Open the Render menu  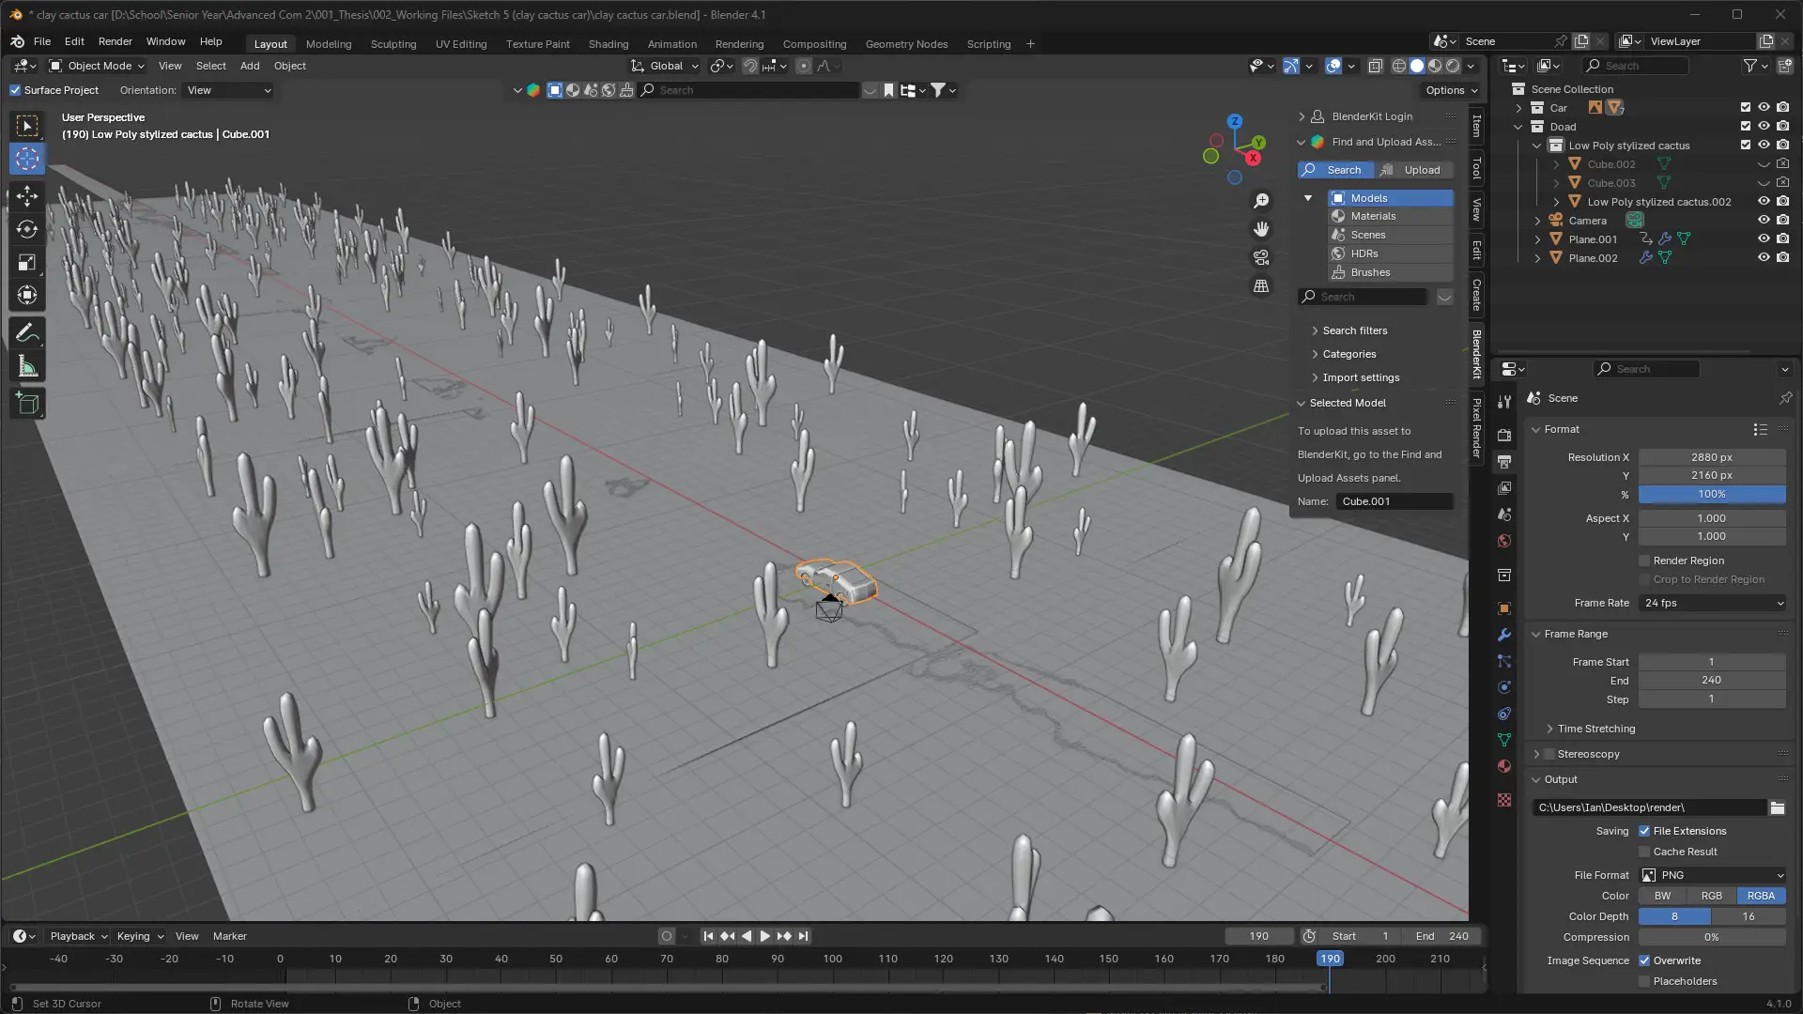115,41
